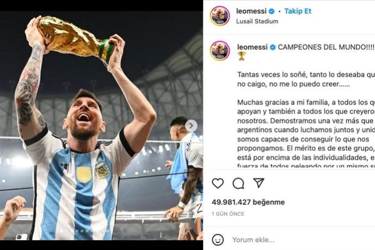Click the verified badge in the post header
375x250 pixels.
tap(272, 11)
